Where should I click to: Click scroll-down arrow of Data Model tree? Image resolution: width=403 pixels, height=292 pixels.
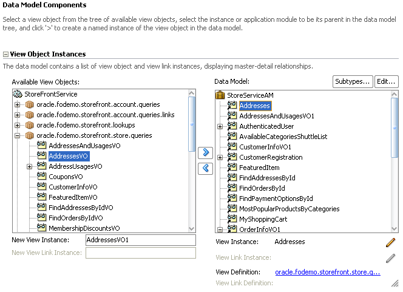[395, 228]
